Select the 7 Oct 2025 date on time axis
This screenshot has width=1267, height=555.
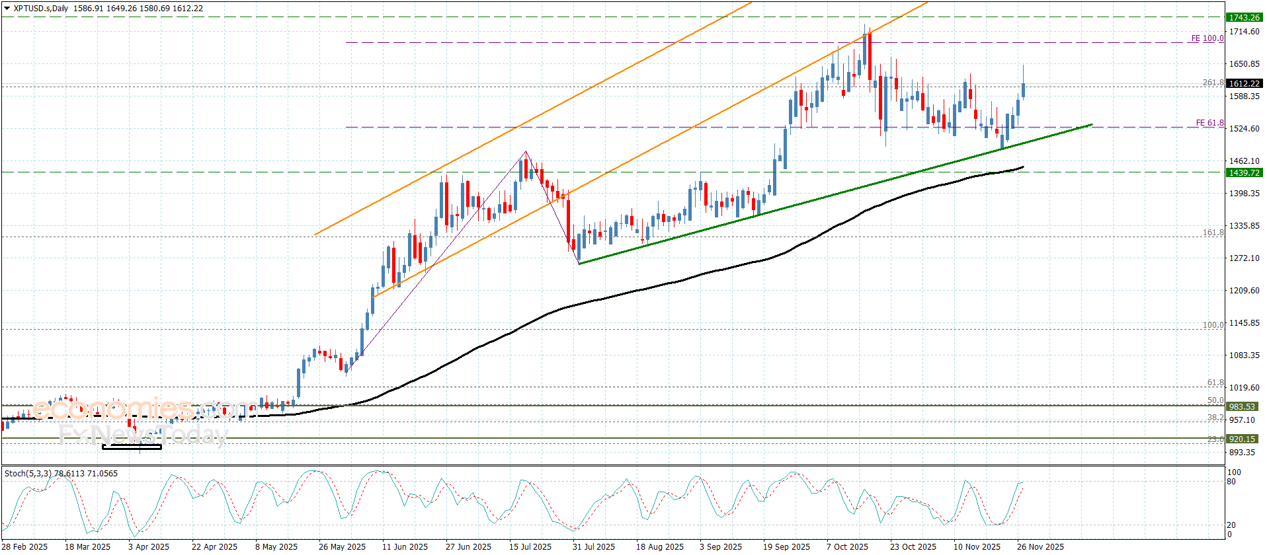(x=847, y=546)
